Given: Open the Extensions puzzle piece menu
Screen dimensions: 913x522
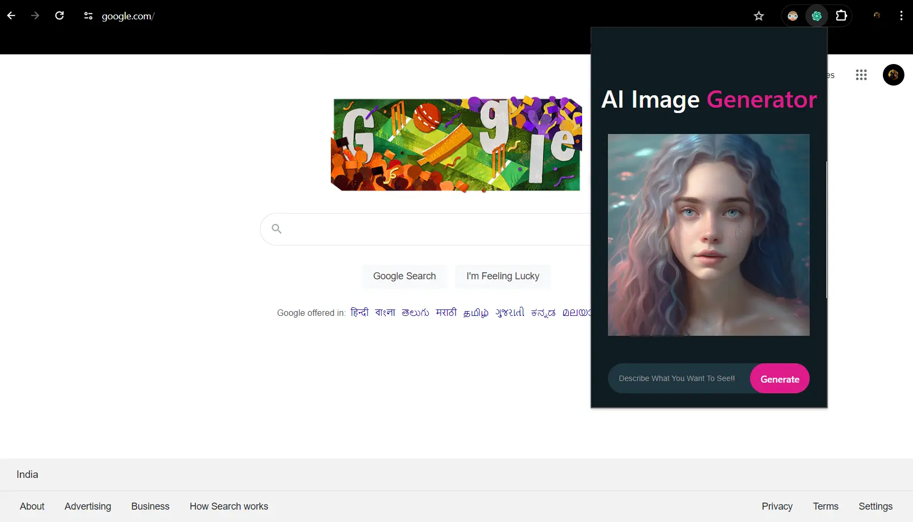Looking at the screenshot, I should pos(841,16).
